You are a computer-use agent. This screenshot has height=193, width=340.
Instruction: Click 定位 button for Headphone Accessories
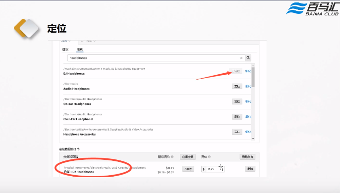pyautogui.click(x=237, y=132)
